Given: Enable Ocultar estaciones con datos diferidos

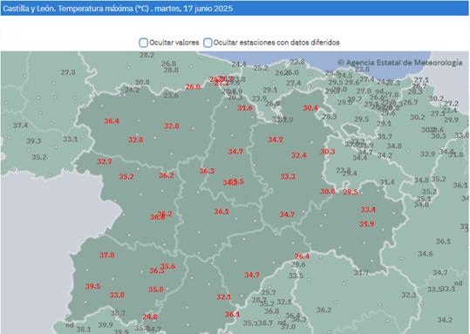Looking at the screenshot, I should coord(208,43).
